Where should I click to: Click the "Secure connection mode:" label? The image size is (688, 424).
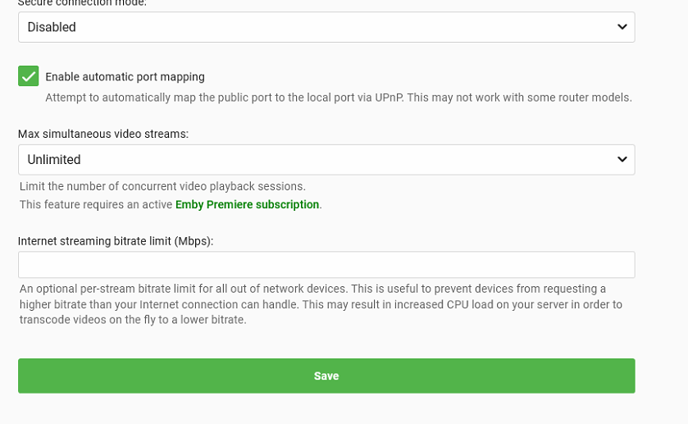coord(82,3)
